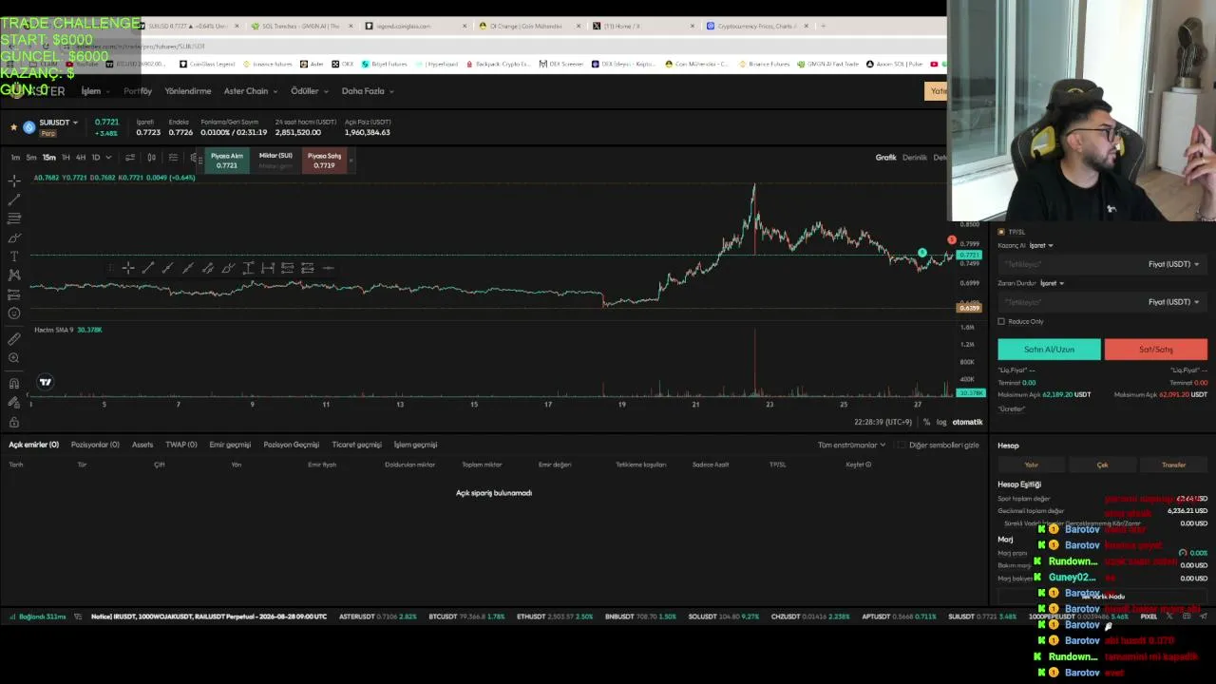Click the stop-loss trigger price field
Viewport: 1216px width, 684px height.
[1069, 302]
